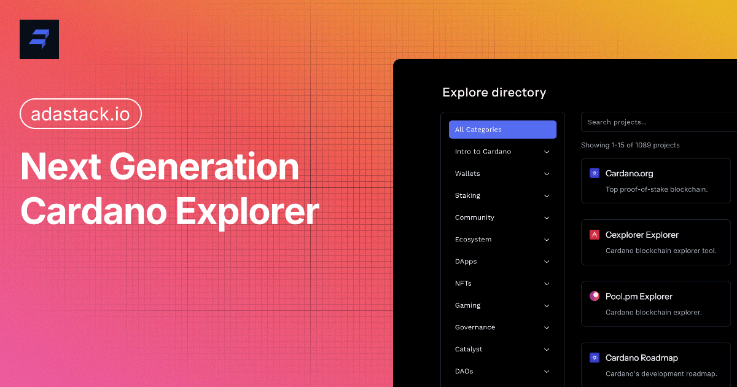This screenshot has height=387, width=737.
Task: Open the Catalyst category
Action: click(x=469, y=349)
